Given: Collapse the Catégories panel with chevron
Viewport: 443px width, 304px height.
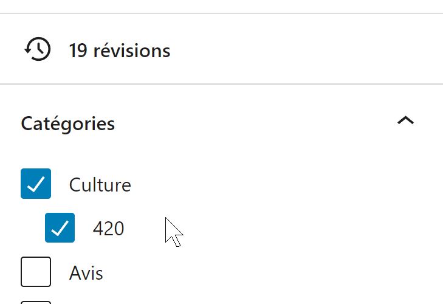Looking at the screenshot, I should [405, 120].
